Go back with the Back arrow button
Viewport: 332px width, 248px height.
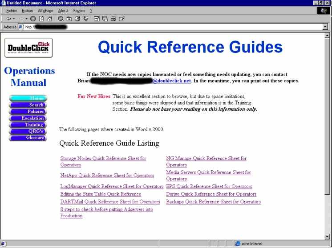pos(8,19)
